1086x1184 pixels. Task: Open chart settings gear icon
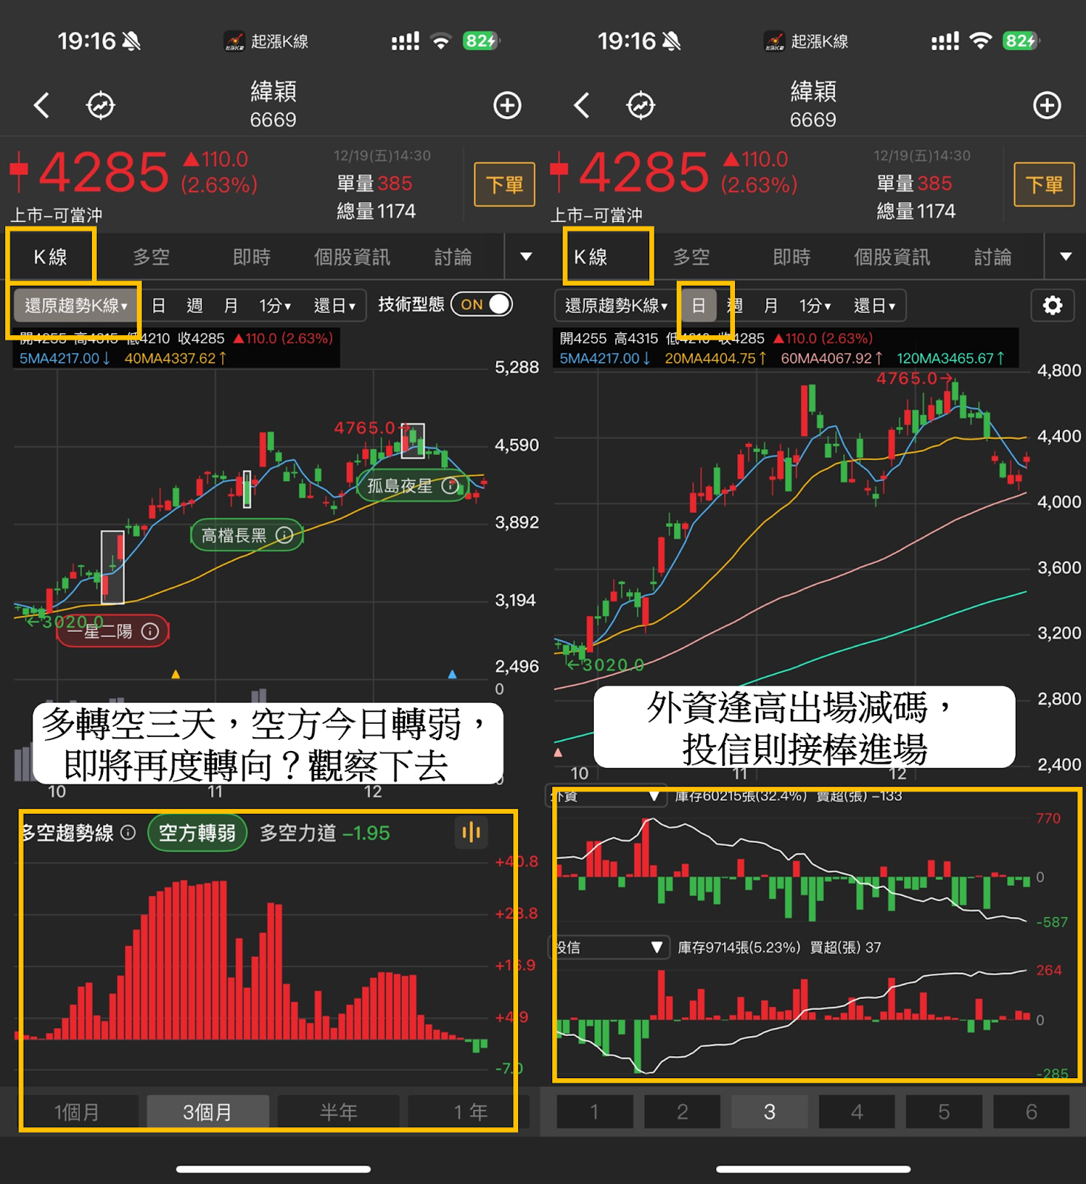(x=1053, y=306)
